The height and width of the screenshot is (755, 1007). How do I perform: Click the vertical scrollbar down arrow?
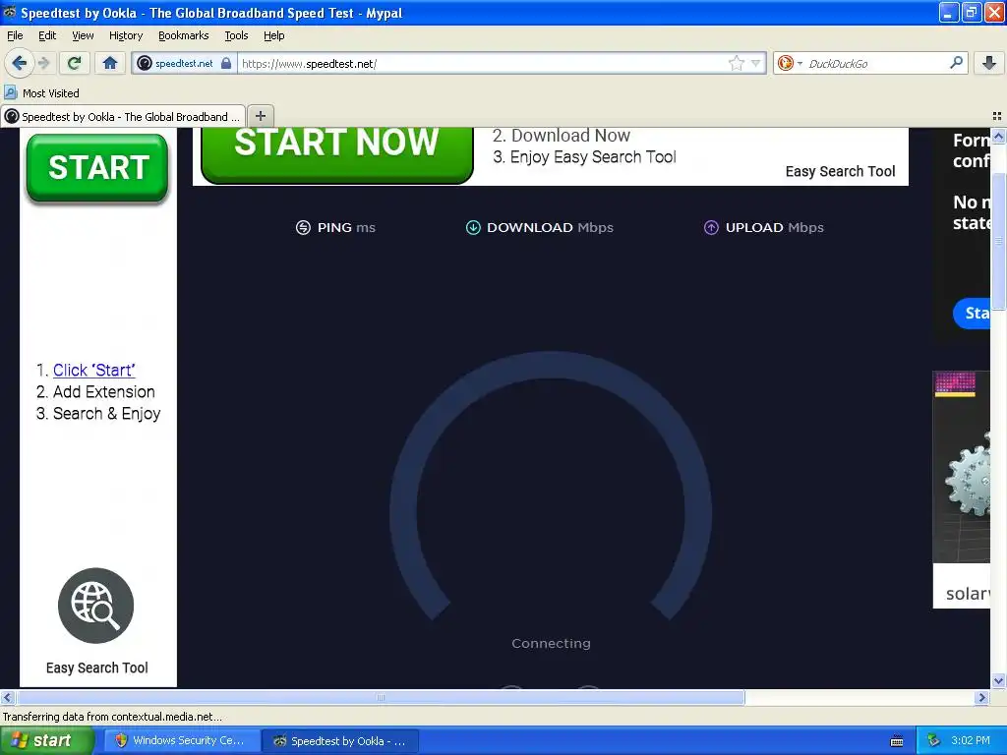[x=998, y=680]
